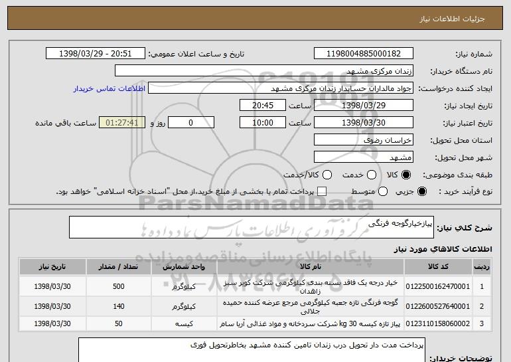Click the buyer organization name field

click(264, 71)
